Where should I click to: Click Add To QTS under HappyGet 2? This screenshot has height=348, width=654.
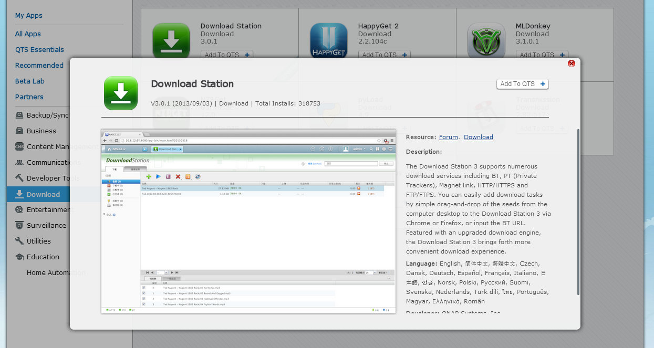pyautogui.click(x=385, y=55)
